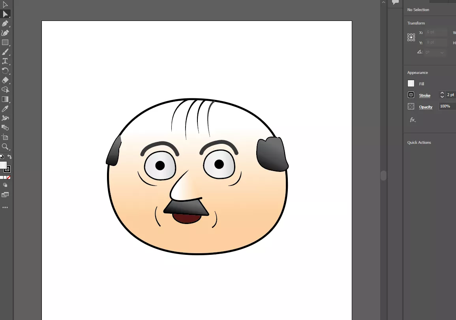Open the comments speech bubble panel
Viewport: 456px width, 320px height.
pos(395,2)
